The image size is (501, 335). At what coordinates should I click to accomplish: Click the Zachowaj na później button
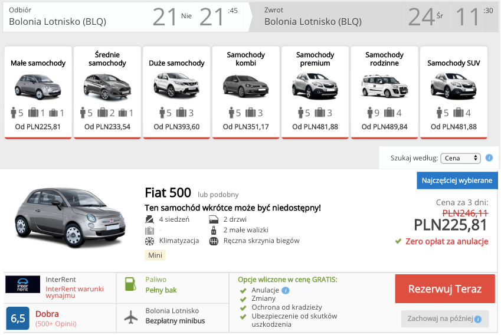click(445, 318)
